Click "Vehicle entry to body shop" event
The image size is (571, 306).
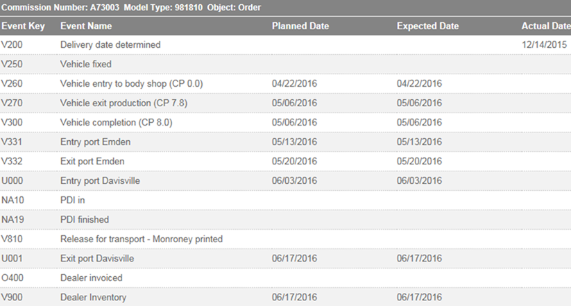pos(131,84)
